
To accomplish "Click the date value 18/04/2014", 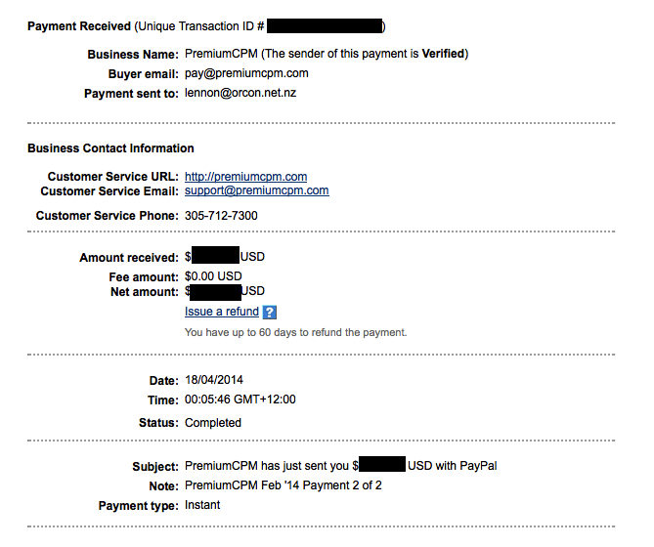I will [214, 380].
